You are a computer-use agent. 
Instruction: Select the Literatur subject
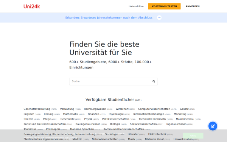coord(133,134)
